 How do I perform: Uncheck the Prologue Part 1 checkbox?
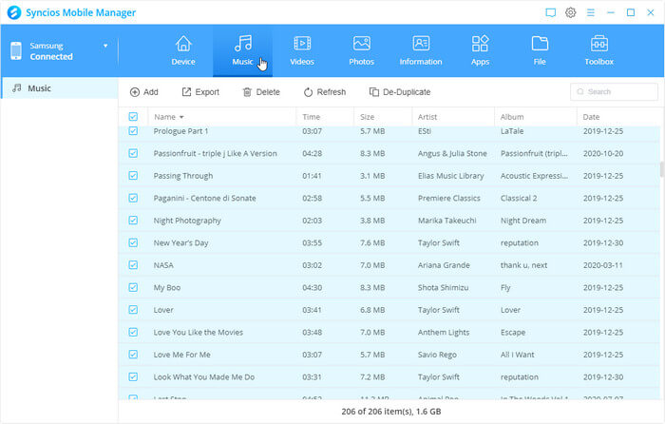133,131
